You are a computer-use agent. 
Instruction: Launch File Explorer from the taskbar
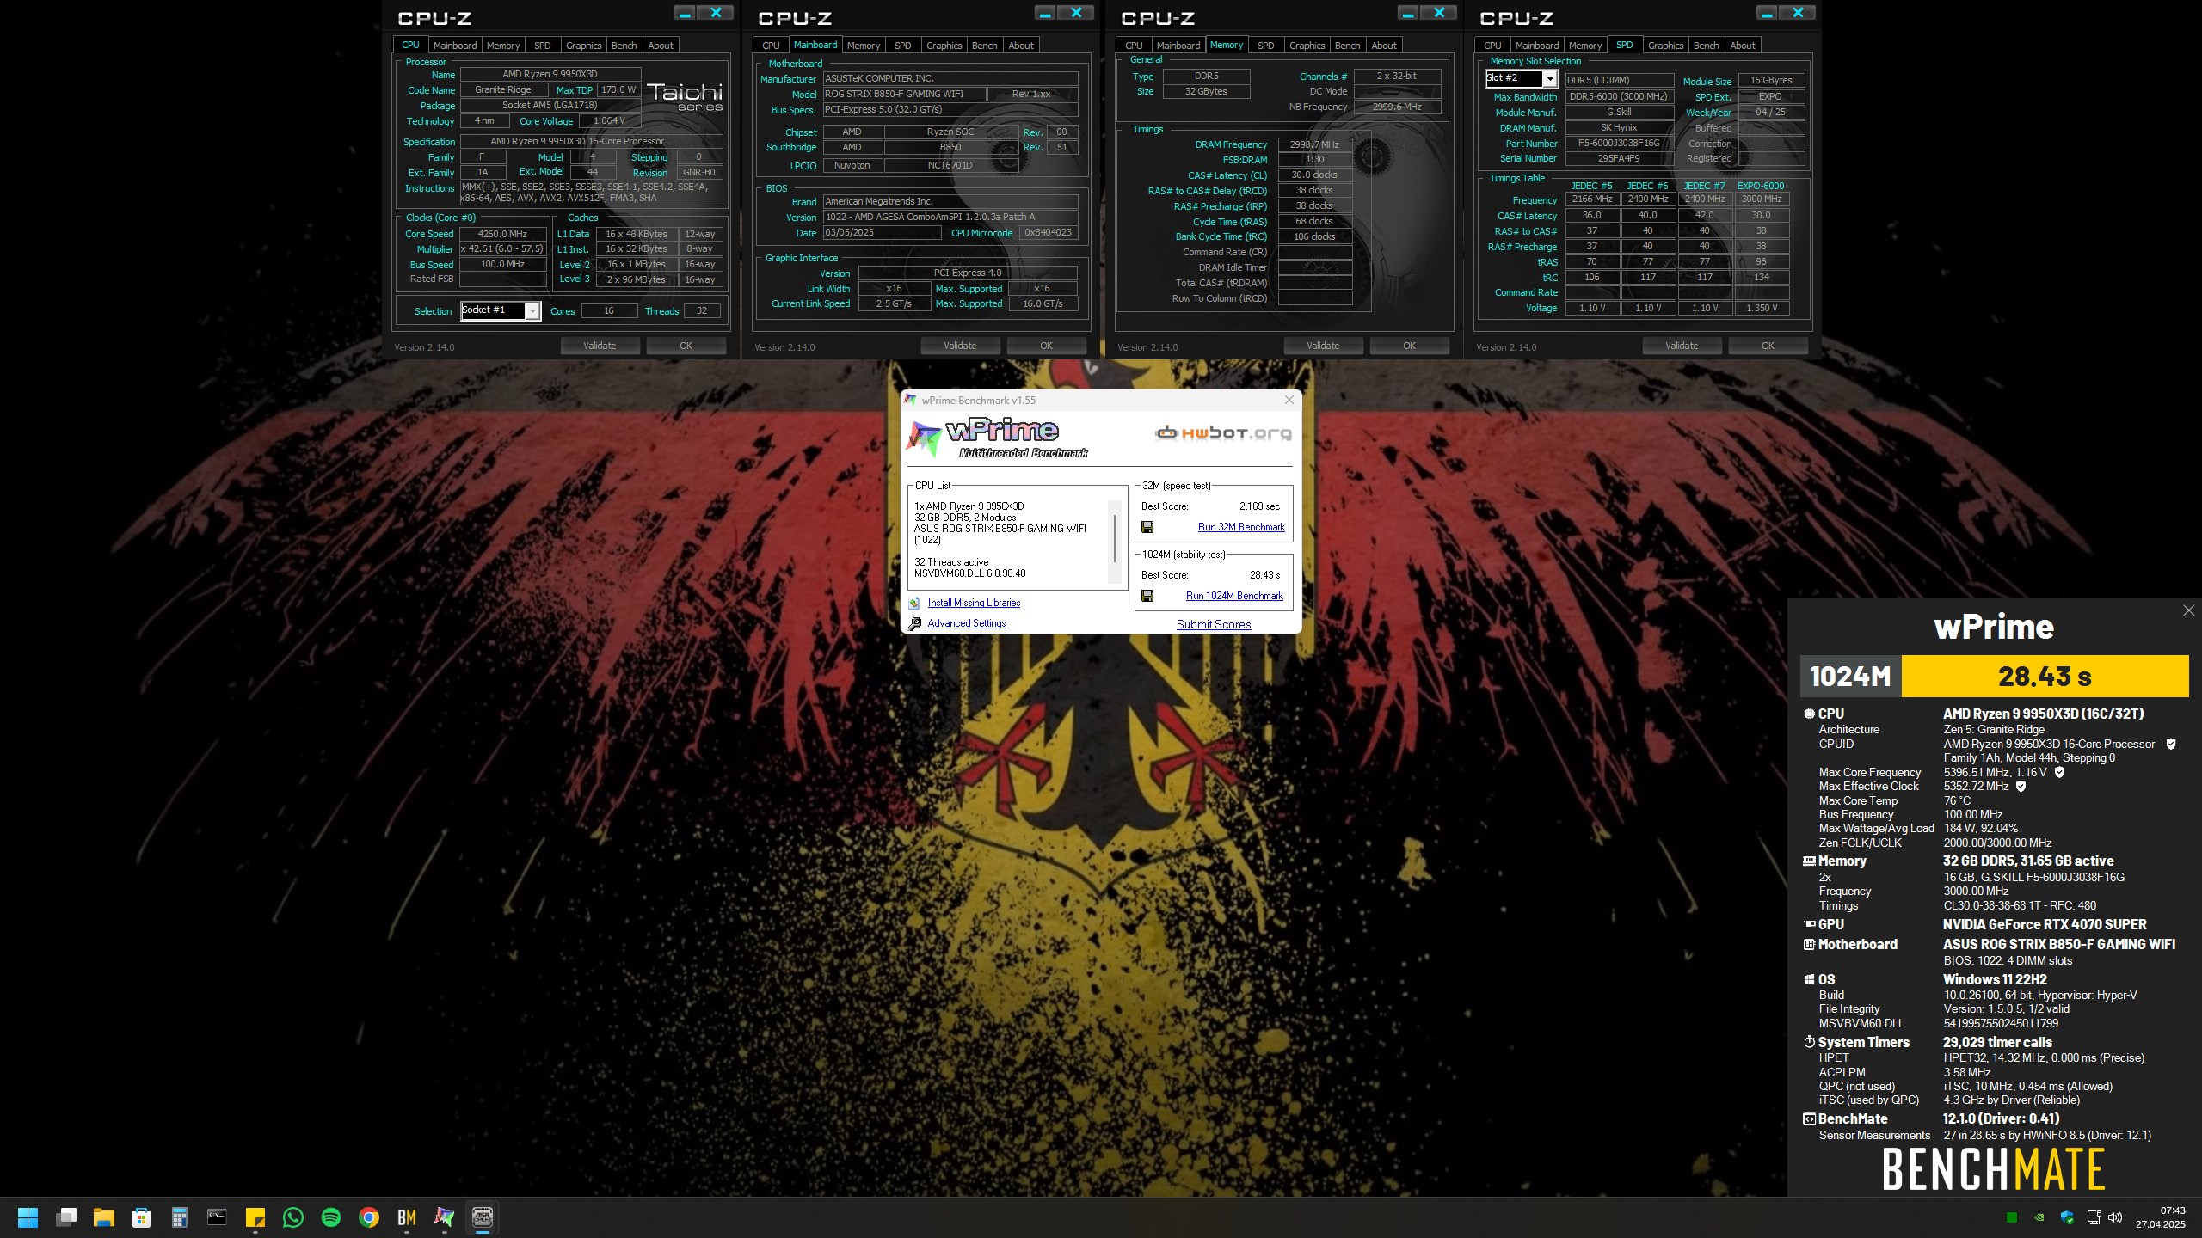(x=104, y=1217)
